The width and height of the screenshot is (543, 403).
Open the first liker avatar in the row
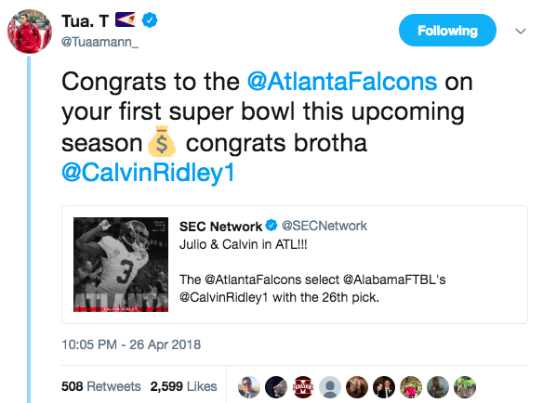point(249,387)
